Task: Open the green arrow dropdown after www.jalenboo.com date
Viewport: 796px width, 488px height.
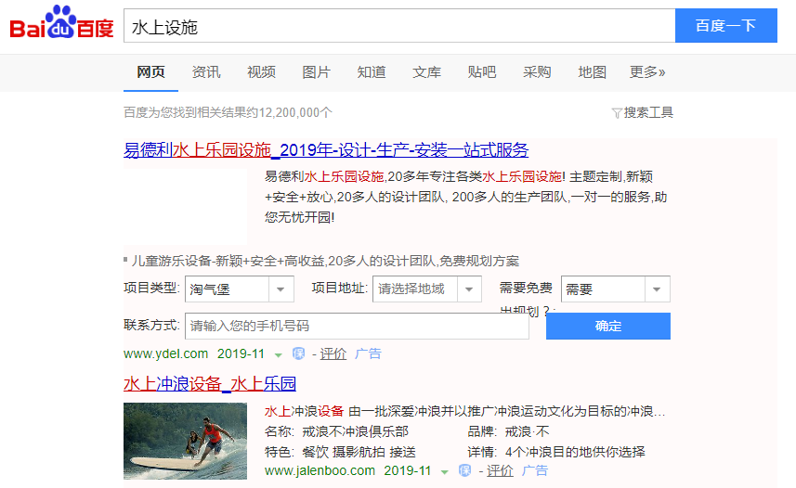Action: coord(444,472)
